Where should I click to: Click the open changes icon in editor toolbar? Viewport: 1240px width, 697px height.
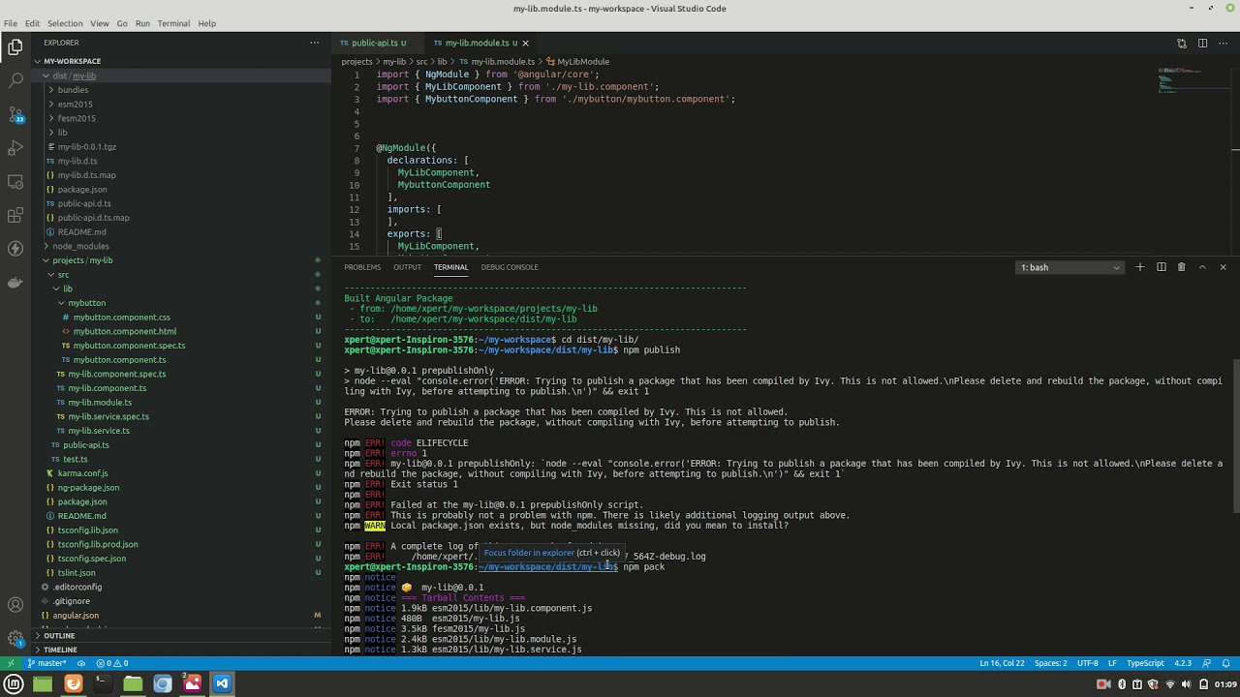(1182, 43)
